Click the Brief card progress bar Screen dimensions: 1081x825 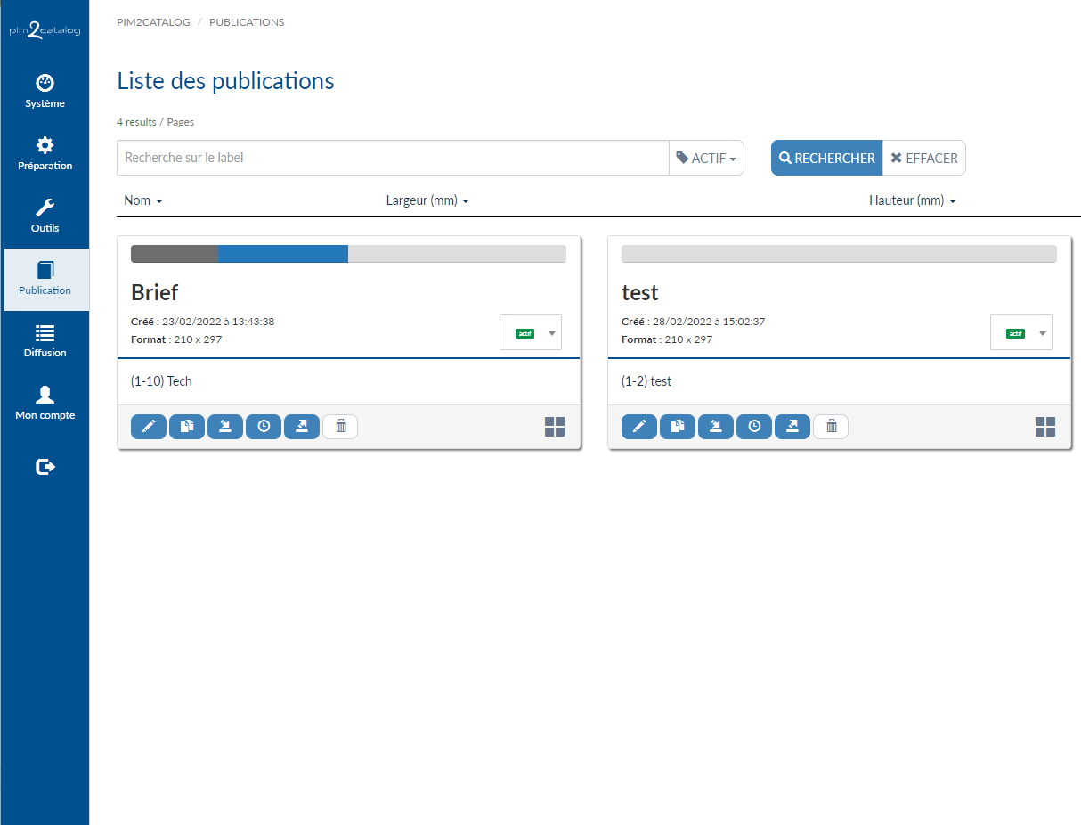348,254
